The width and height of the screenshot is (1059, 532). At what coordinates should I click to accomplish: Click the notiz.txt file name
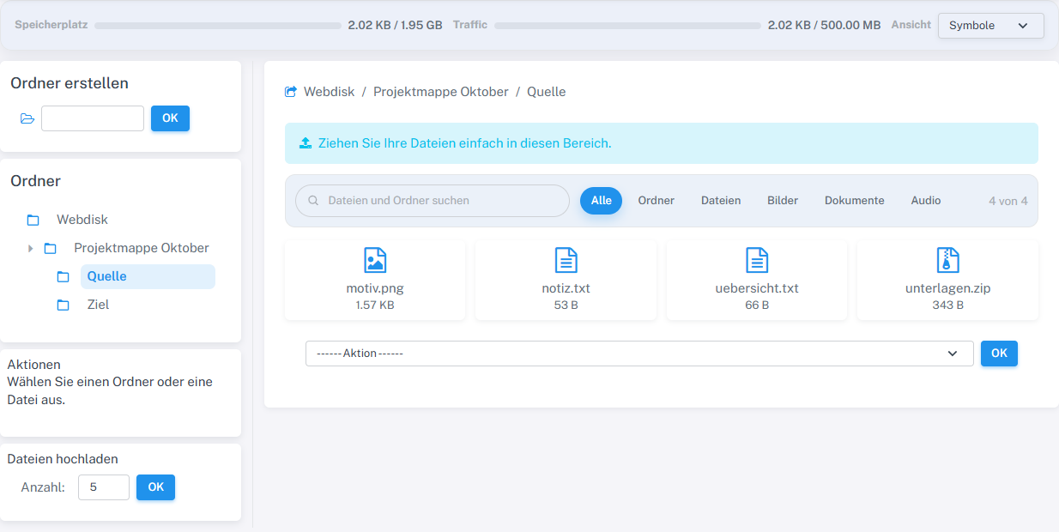click(x=566, y=288)
